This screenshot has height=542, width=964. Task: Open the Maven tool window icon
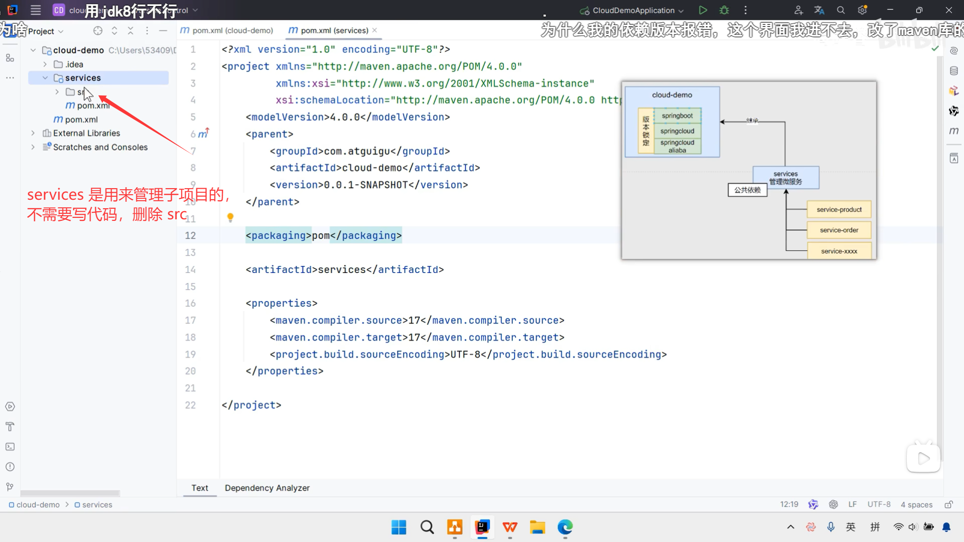point(954,131)
